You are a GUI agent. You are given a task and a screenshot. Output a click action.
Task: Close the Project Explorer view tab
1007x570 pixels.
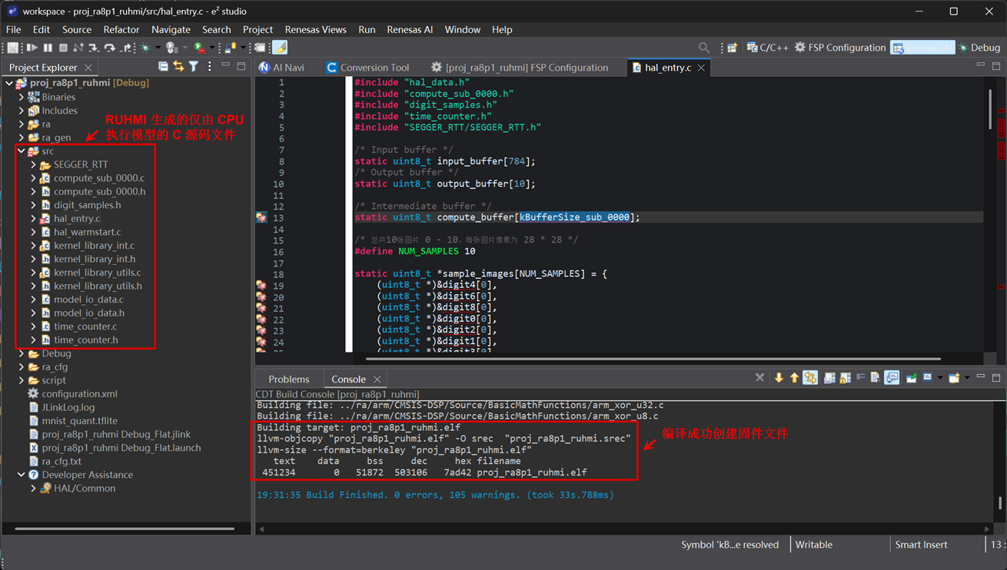[x=88, y=68]
